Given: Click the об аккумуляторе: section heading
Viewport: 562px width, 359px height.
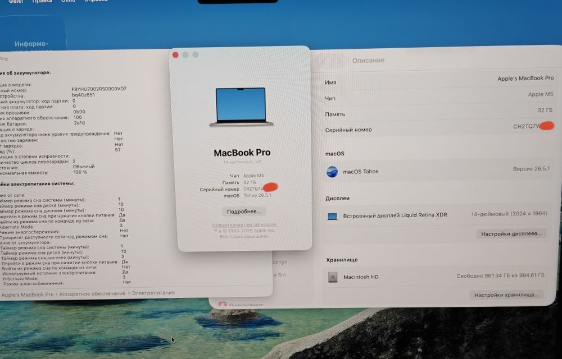Looking at the screenshot, I should click(25, 72).
